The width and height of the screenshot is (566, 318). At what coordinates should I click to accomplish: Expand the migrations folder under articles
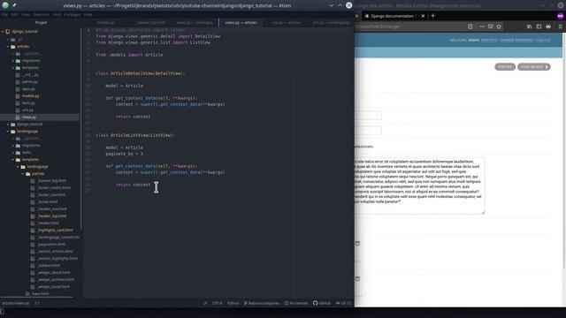pyautogui.click(x=13, y=61)
